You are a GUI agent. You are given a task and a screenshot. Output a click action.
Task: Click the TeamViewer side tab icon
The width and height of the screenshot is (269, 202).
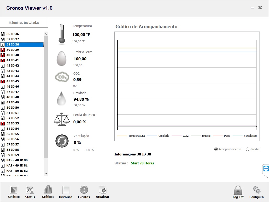coord(266,169)
